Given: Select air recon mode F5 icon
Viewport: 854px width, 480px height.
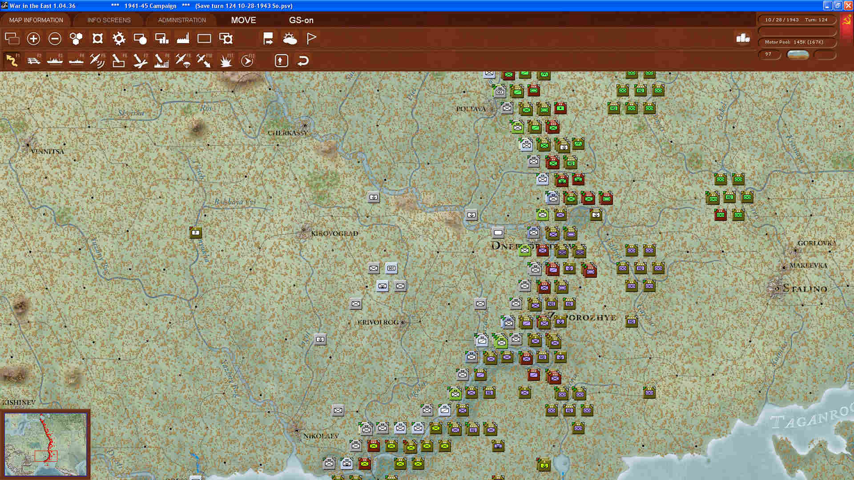Looking at the screenshot, I should [97, 60].
